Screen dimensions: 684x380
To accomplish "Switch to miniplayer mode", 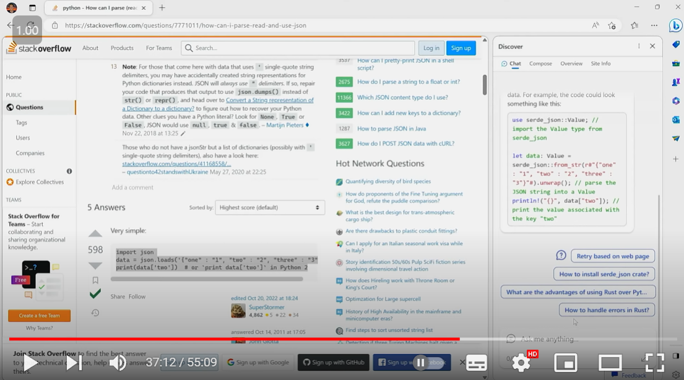I will [566, 363].
